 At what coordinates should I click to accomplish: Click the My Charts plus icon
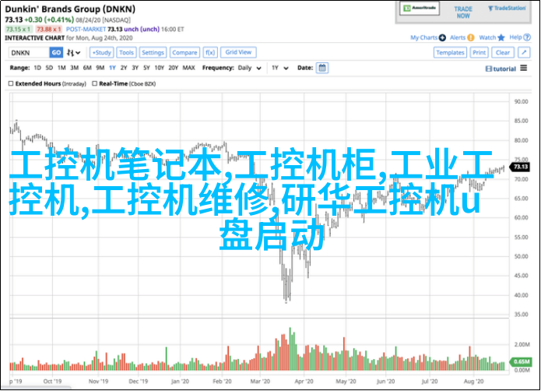click(x=442, y=37)
